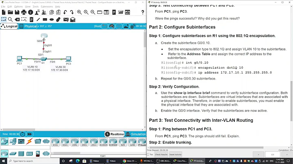Zoom in on the workspace
Image resolution: width=293 pixels, height=164 pixels.
[79, 12]
